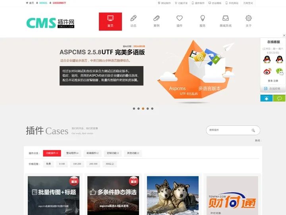Click the right QQ penguin customer service icon
The image size is (286, 215).
(x=279, y=59)
